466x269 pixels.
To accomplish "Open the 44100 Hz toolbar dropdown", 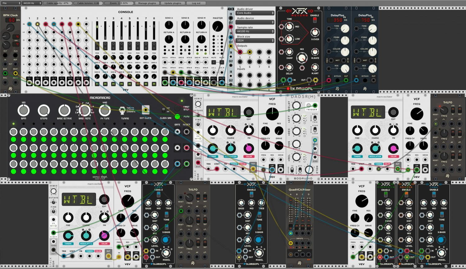I will tap(32, 3).
